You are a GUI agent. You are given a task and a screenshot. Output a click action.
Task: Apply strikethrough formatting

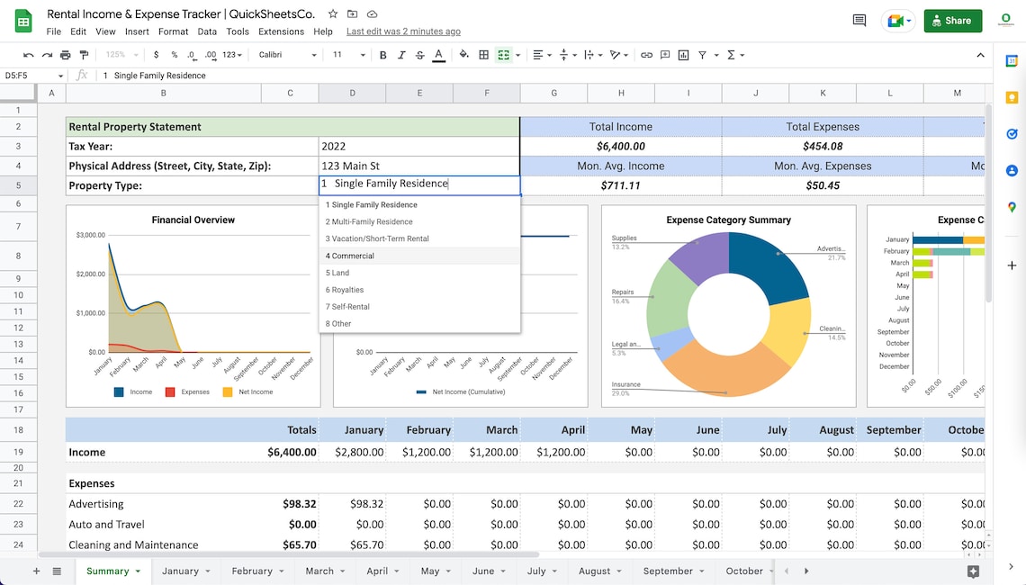[419, 55]
